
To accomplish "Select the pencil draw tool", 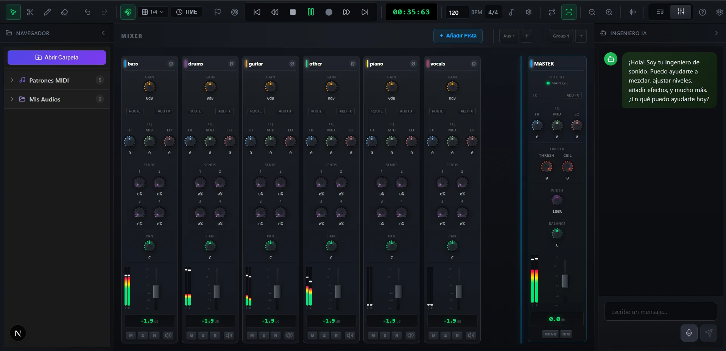I will 47,12.
